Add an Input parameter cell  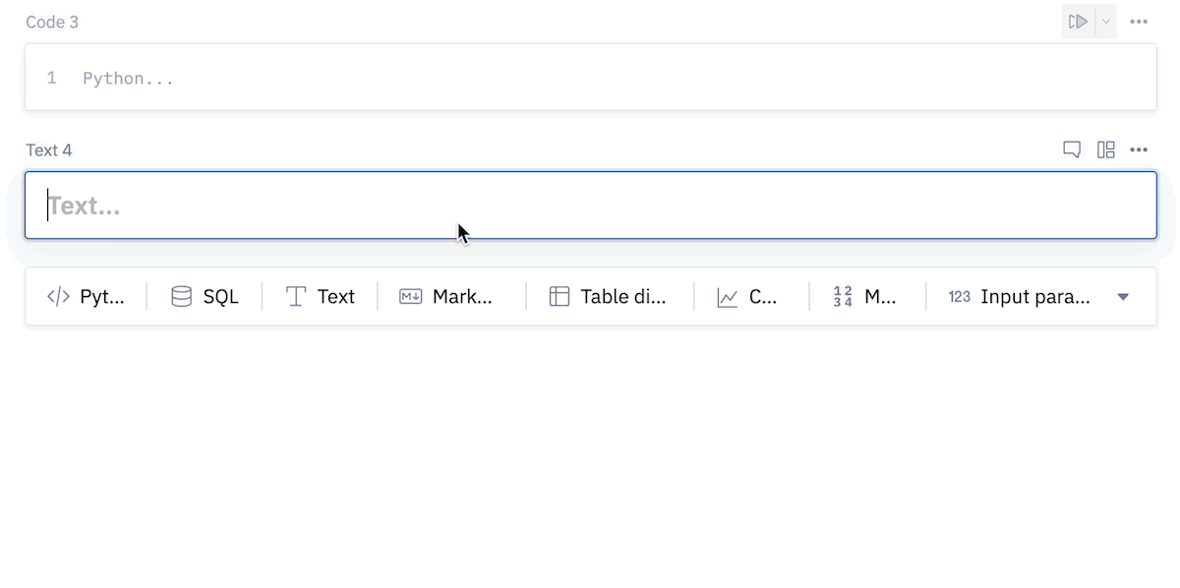(x=1019, y=296)
